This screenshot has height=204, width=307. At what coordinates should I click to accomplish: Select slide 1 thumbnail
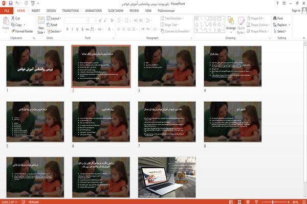point(35,66)
